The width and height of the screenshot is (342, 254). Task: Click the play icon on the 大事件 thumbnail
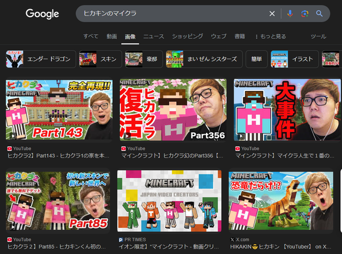241,136
